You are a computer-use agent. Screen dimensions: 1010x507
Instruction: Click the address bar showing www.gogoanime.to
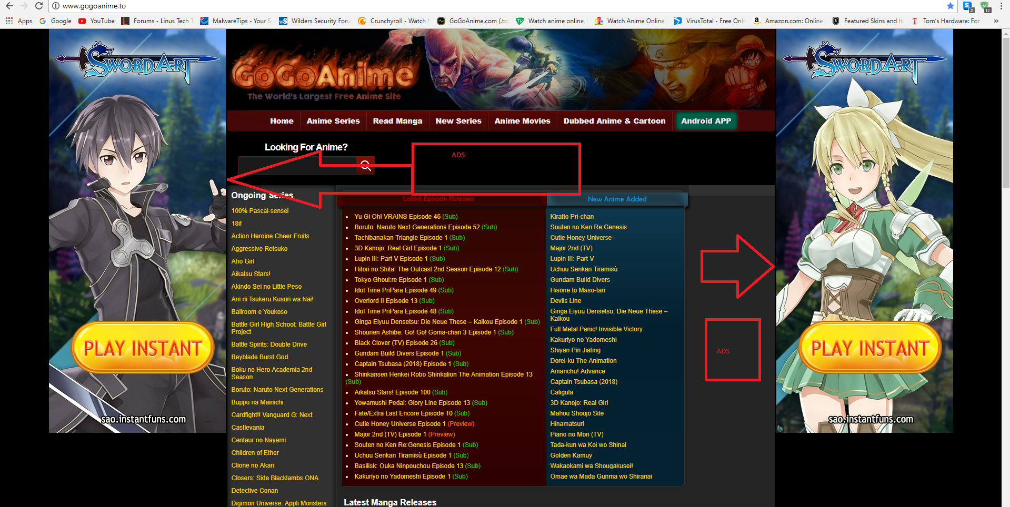point(500,6)
